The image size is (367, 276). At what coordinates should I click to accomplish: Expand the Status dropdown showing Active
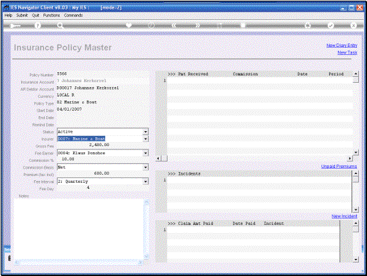[x=146, y=132]
